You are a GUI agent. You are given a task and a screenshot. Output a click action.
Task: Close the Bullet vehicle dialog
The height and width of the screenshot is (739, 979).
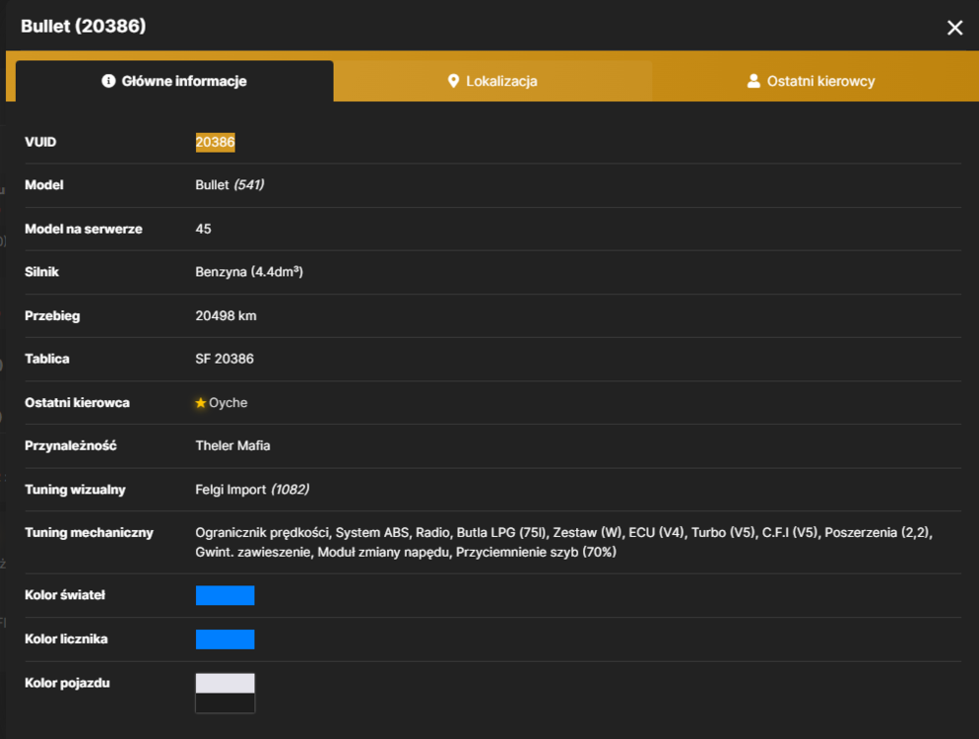[954, 28]
